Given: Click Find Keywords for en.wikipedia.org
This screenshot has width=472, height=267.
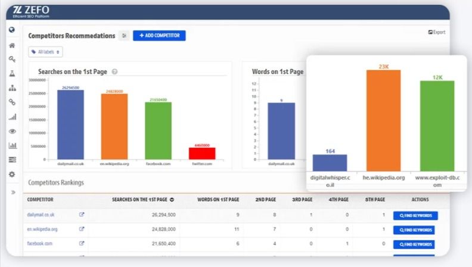Looking at the screenshot, I should [414, 230].
